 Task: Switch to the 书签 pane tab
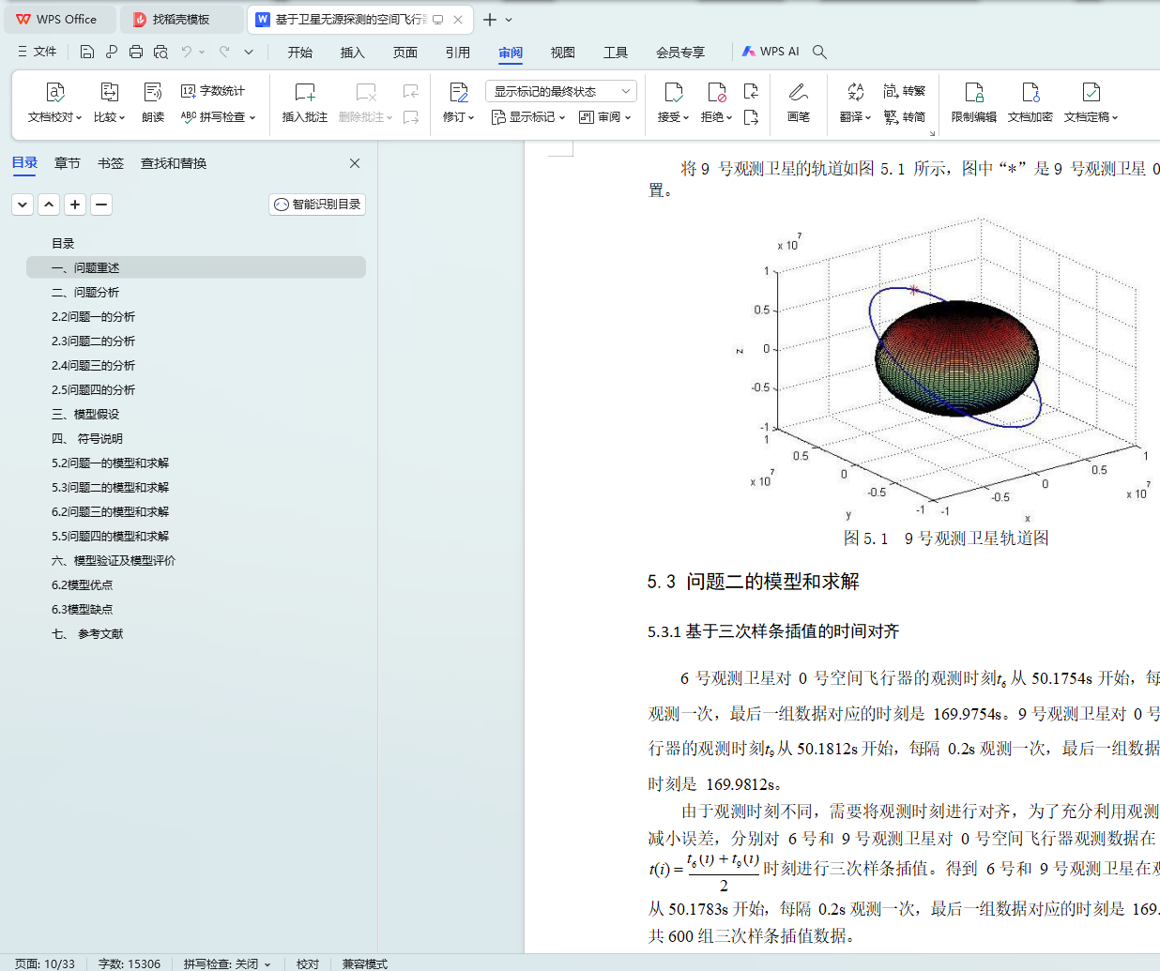coord(111,163)
